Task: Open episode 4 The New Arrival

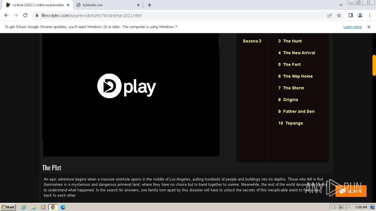Action: click(x=297, y=53)
